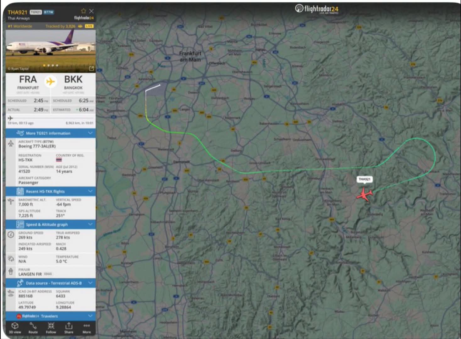The width and height of the screenshot is (461, 339).
Task: Click the Frankfurt am Main city label
Action: click(190, 56)
